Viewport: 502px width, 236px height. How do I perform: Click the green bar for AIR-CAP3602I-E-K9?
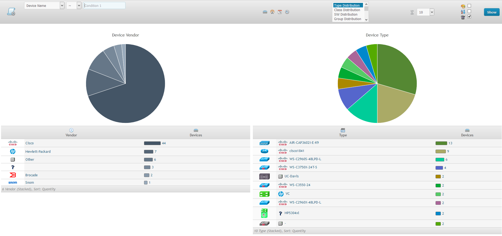(441, 143)
